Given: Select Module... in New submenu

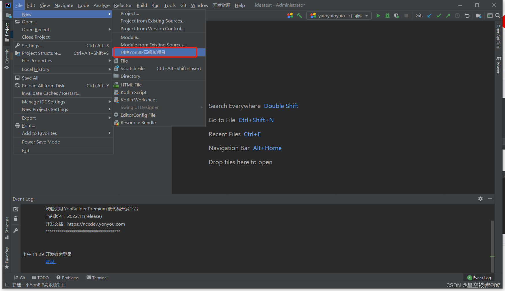Looking at the screenshot, I should point(159,37).
